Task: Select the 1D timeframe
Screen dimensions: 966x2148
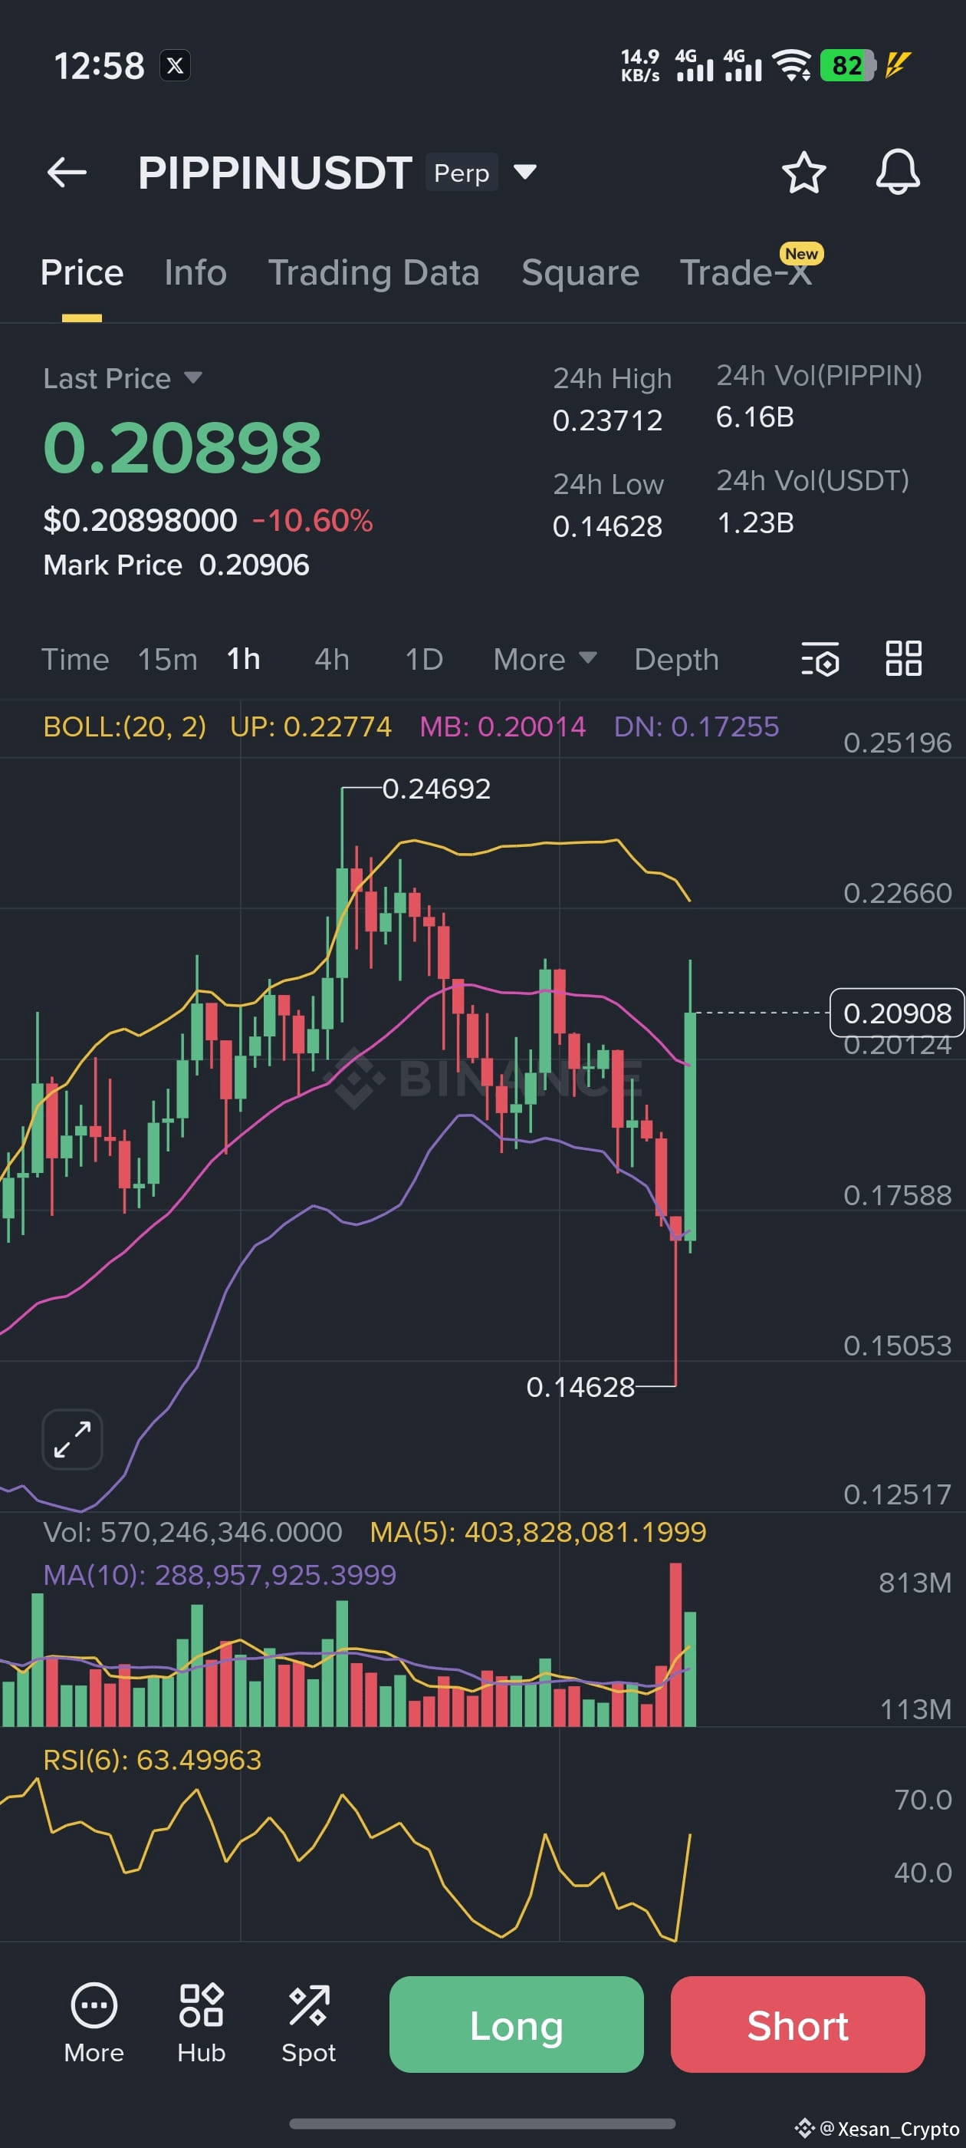Action: tap(423, 660)
